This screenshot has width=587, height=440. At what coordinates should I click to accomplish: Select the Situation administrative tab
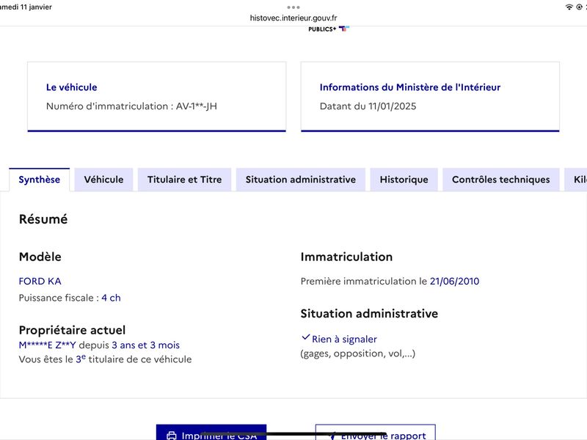pos(301,180)
